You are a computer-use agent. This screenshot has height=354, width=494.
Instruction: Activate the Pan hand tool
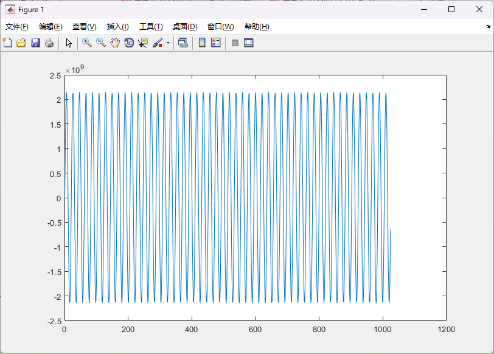[x=115, y=43]
